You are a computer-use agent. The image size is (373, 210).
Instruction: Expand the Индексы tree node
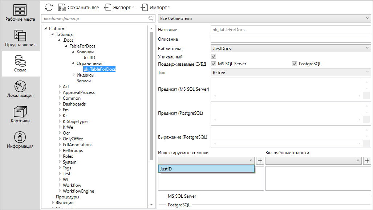[73, 75]
